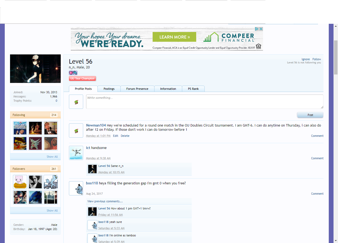Click the pink heart badge icon

(71, 73)
